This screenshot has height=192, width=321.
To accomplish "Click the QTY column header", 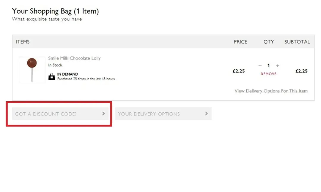I will click(x=269, y=42).
